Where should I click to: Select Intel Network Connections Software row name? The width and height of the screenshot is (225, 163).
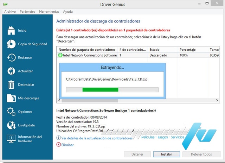click(x=90, y=55)
